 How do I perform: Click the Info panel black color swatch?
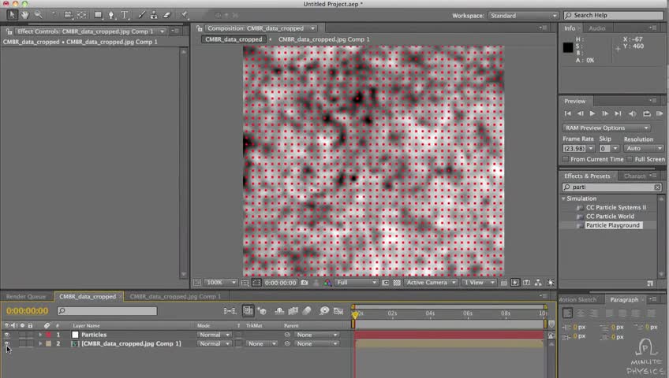[x=568, y=47]
